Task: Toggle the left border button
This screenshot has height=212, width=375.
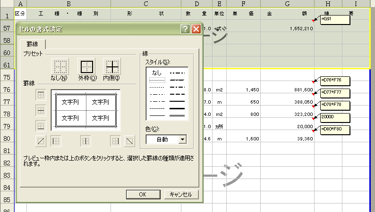Action: click(x=56, y=140)
